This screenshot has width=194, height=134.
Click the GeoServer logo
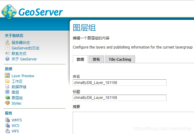(x=32, y=12)
